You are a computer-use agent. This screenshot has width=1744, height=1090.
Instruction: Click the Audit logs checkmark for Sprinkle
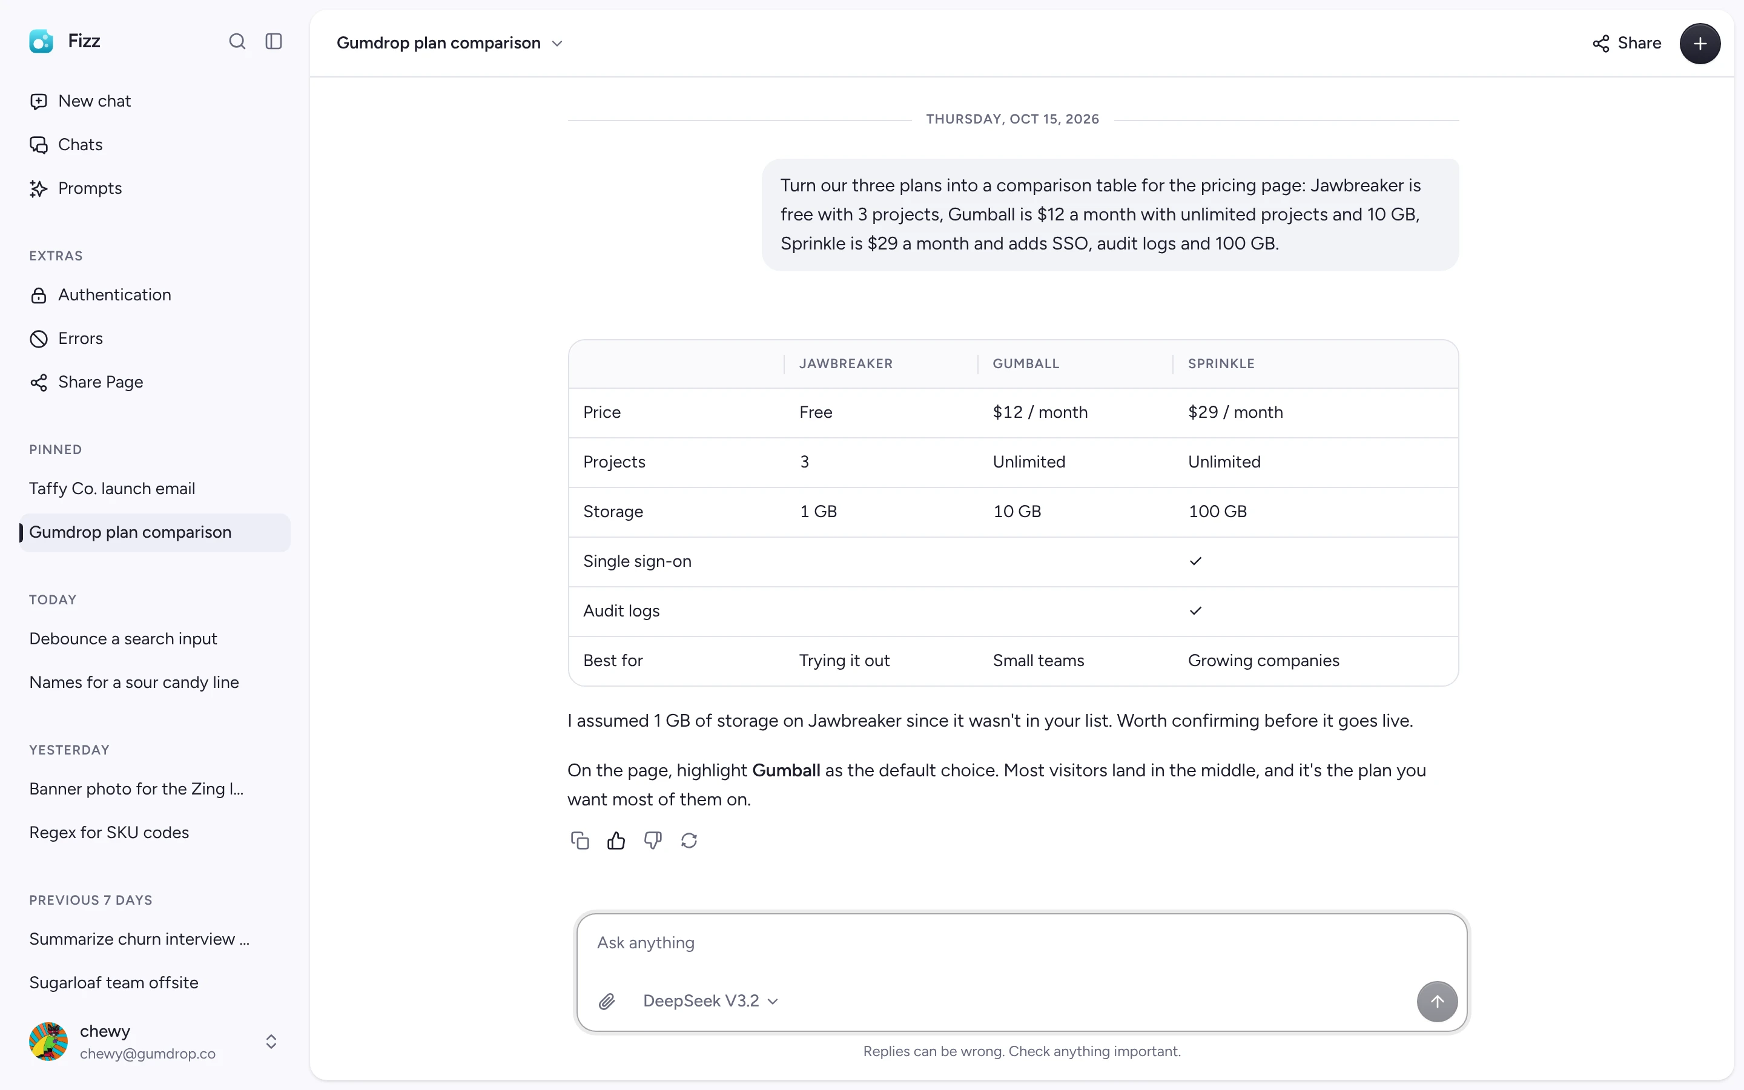pos(1195,610)
